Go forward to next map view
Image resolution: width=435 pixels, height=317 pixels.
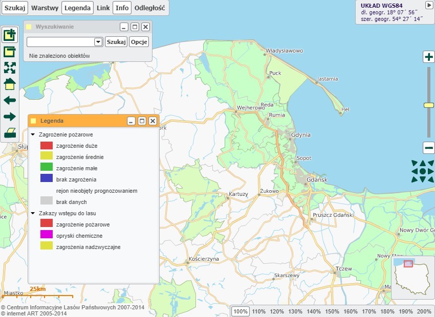click(10, 117)
